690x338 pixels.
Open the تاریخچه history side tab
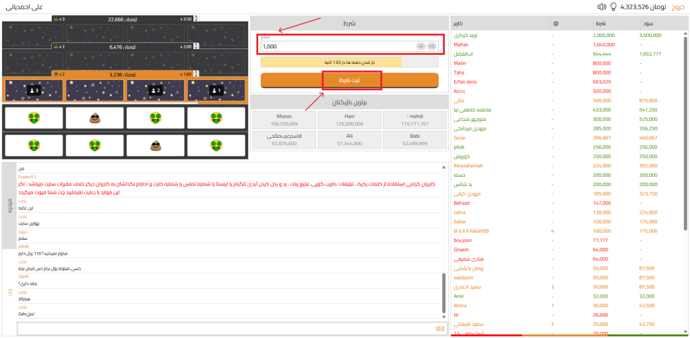tap(9, 206)
